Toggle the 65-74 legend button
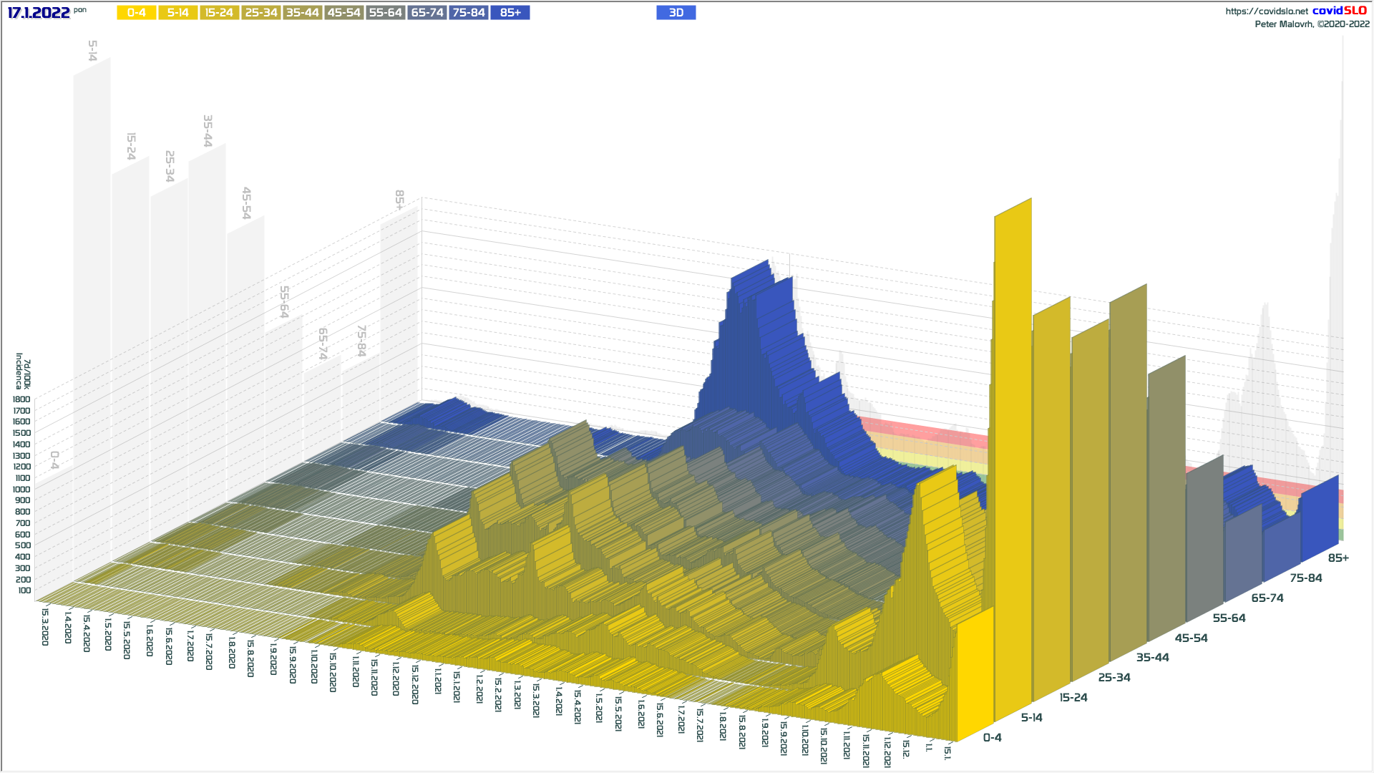The height and width of the screenshot is (773, 1374). pyautogui.click(x=427, y=13)
